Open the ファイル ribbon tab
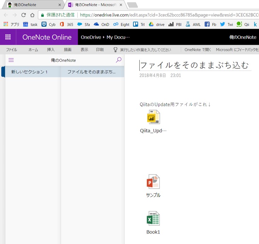The height and width of the screenshot is (244, 259). pos(11,50)
